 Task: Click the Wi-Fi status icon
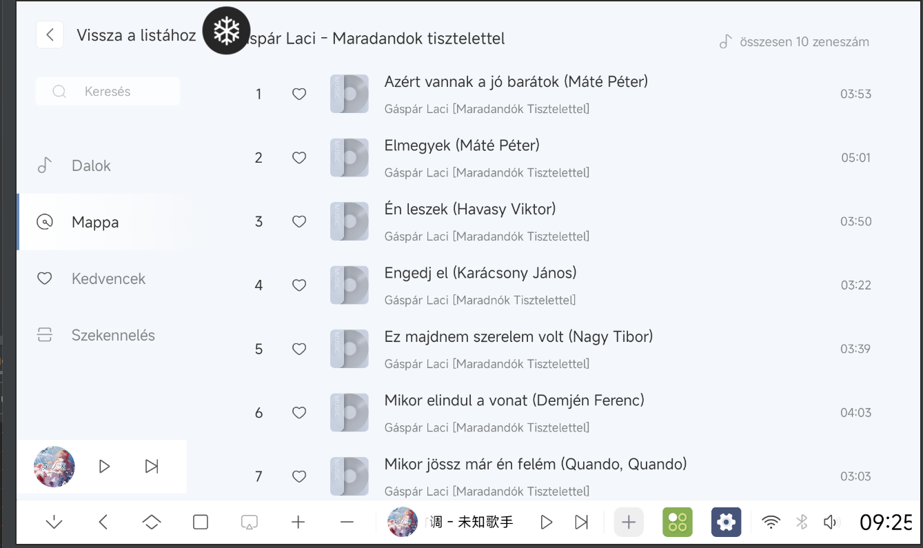(x=771, y=522)
